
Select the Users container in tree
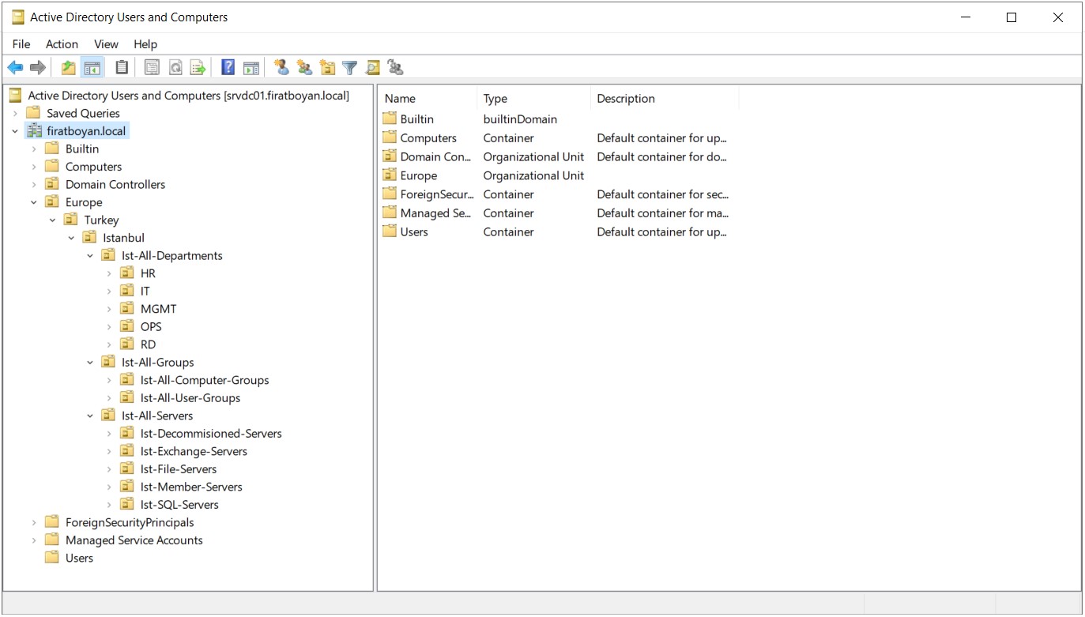tap(79, 558)
